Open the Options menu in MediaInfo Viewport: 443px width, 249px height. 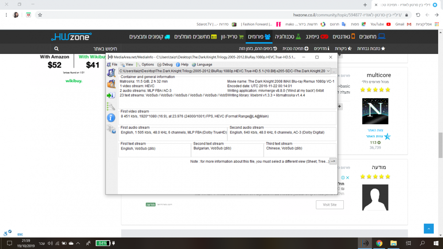pos(145,65)
